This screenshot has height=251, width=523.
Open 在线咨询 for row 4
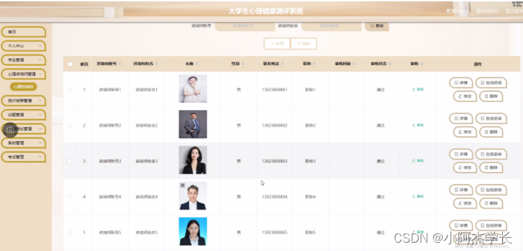point(491,189)
